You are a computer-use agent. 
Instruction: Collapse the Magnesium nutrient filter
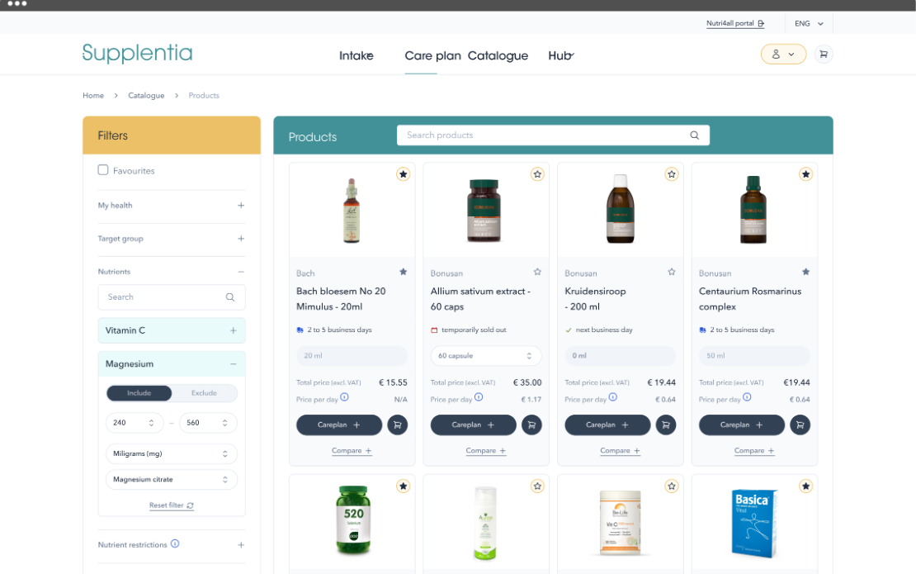pos(233,363)
